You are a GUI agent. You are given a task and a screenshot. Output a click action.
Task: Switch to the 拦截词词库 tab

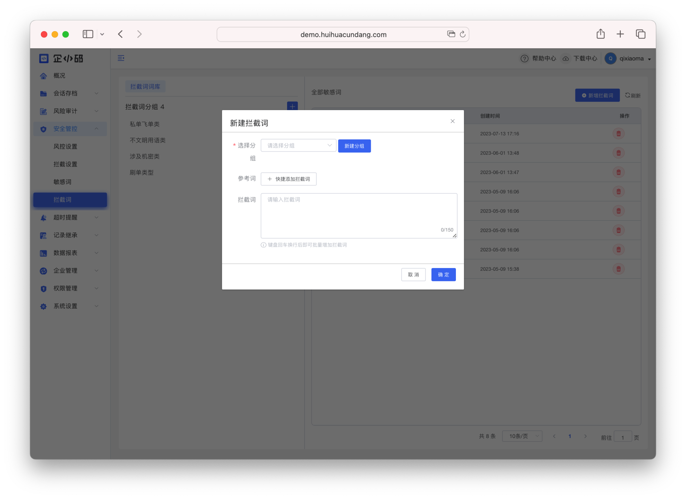tap(145, 87)
